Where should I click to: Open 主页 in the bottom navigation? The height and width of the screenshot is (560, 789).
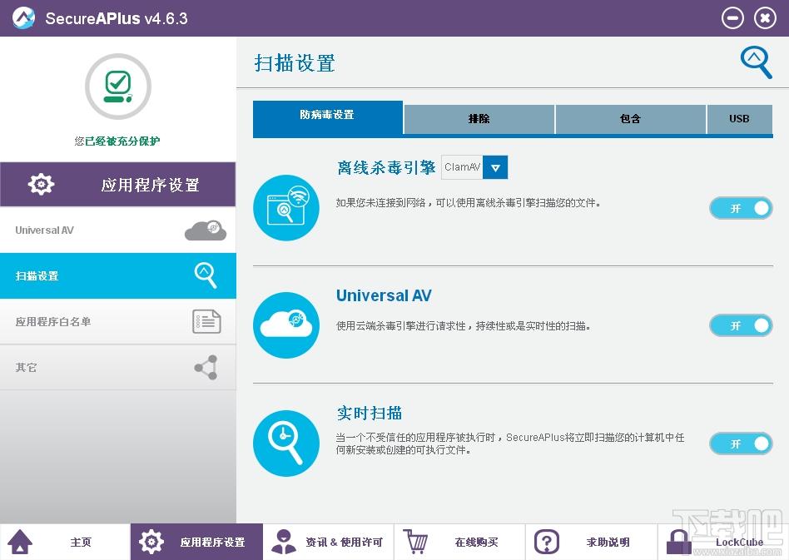click(x=66, y=542)
